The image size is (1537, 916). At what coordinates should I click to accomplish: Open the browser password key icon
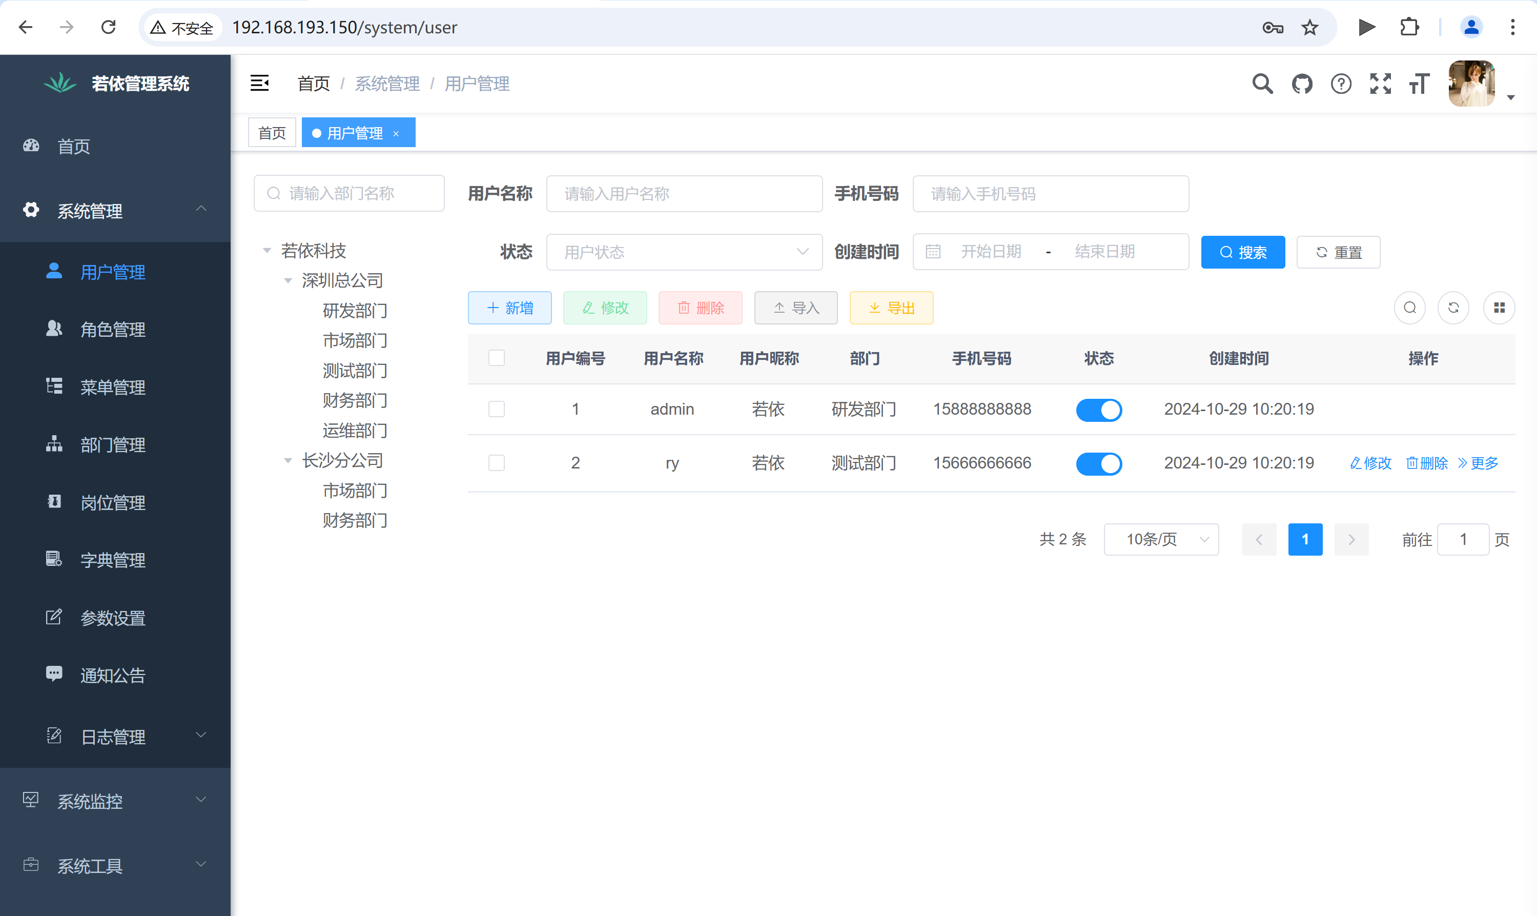pos(1273,27)
